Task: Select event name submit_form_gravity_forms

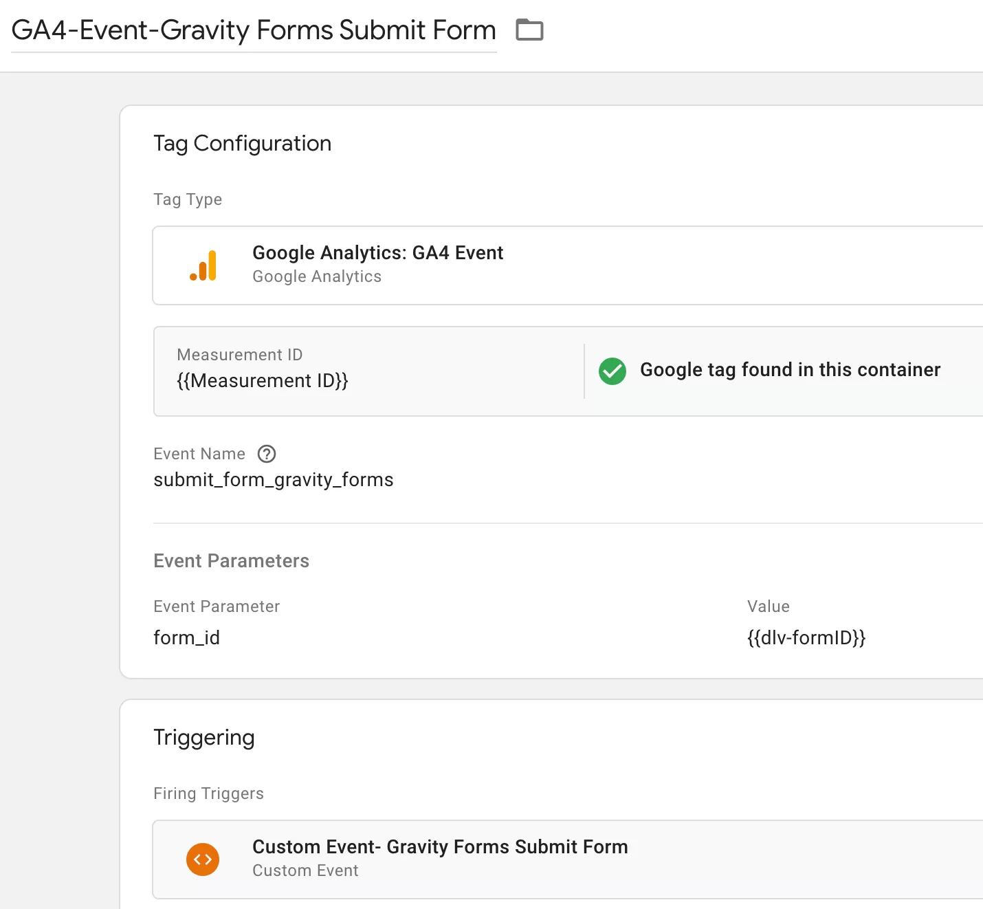Action: [x=274, y=480]
